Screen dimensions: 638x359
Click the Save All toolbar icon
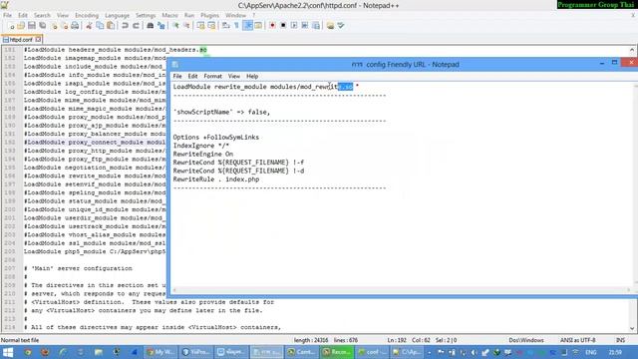[42, 26]
